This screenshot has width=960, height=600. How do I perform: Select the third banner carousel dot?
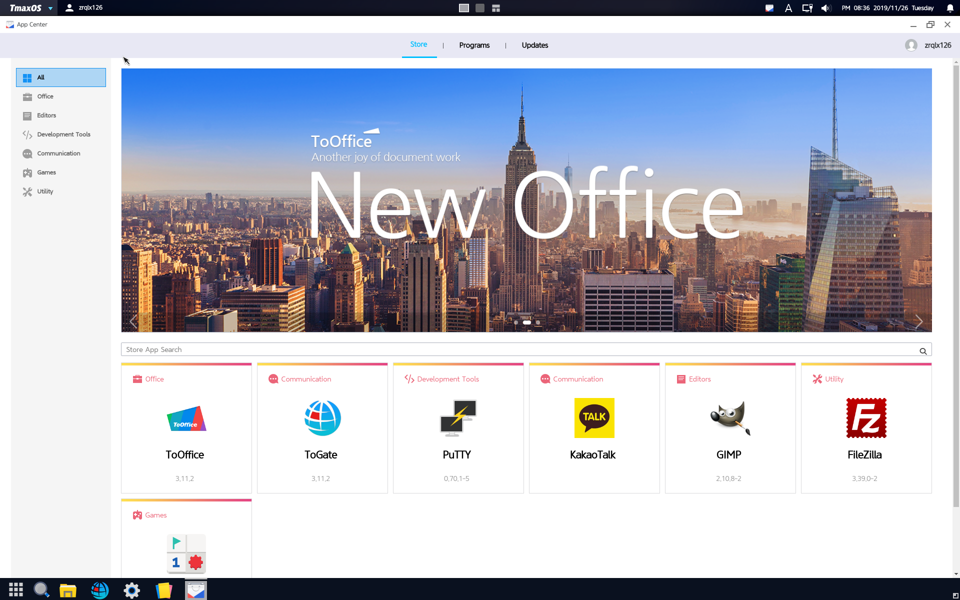[x=538, y=322]
